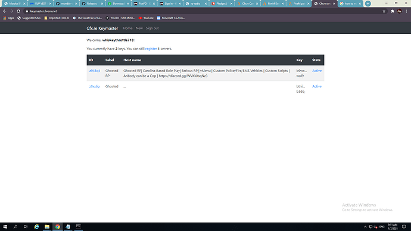Go back to the previous page
The image size is (411, 231).
tap(5, 11)
